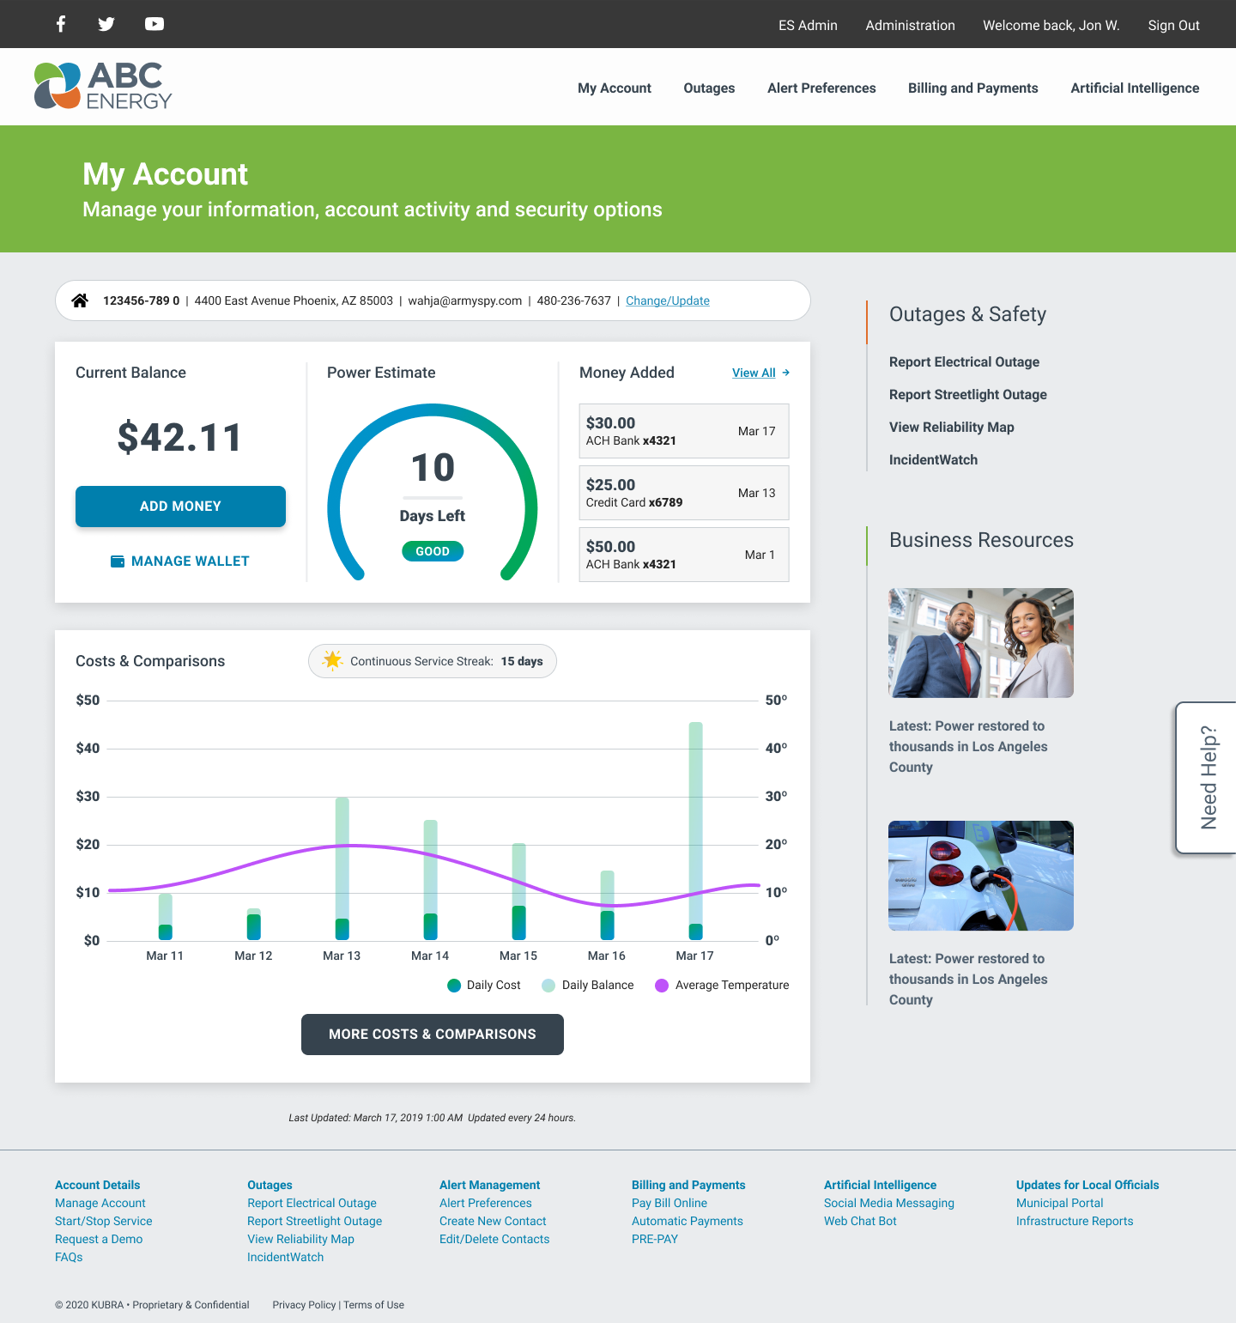Click the GOOD status badge
Screen dimensions: 1236x1323
pyautogui.click(x=433, y=551)
